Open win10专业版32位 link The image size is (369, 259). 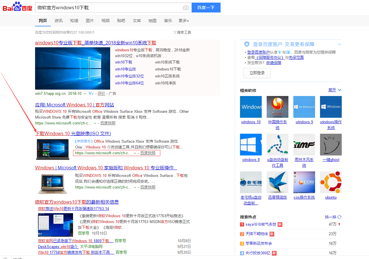pyautogui.click(x=130, y=76)
